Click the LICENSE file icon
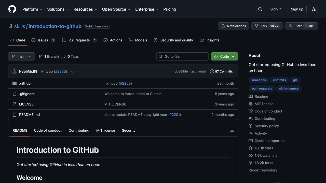Viewport: 326px width, 183px height. click(x=15, y=104)
